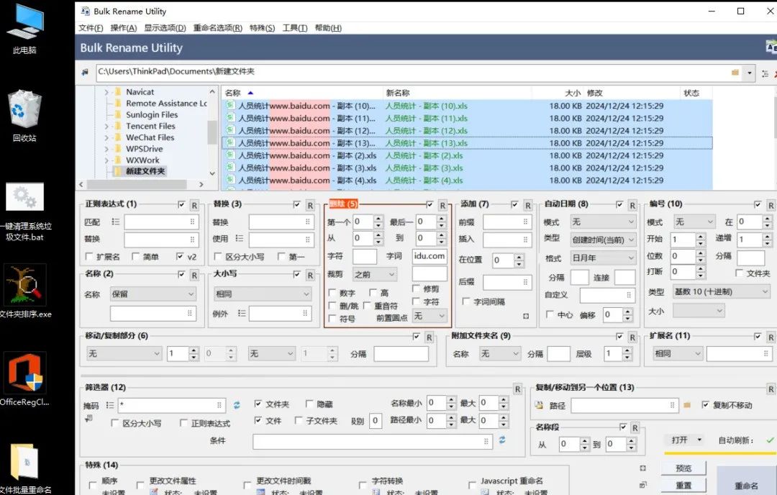Select the 文件批量重命名 folder icon on desktop
The image size is (777, 495).
(x=24, y=468)
